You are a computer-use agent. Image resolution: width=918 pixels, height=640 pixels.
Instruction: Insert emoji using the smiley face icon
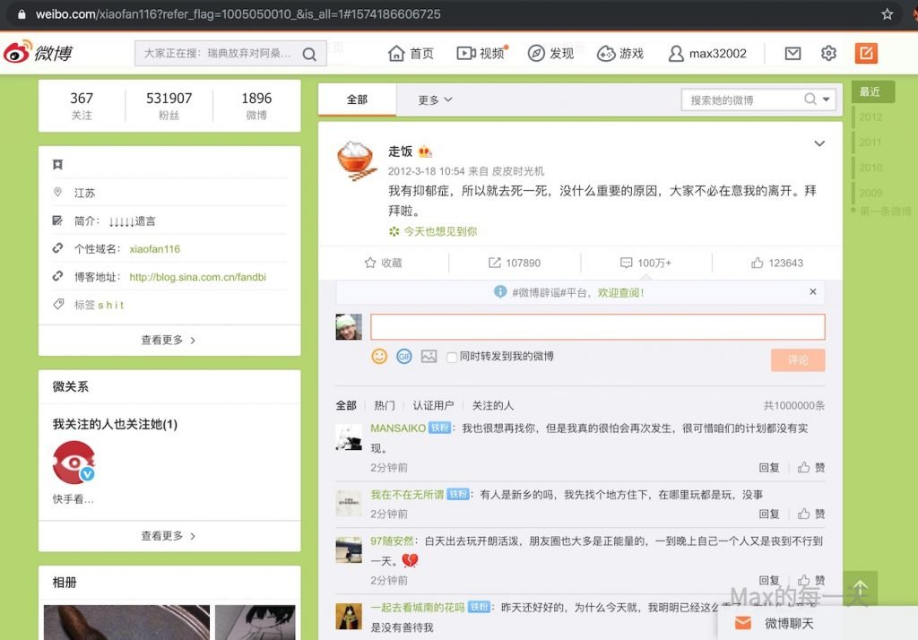click(379, 356)
